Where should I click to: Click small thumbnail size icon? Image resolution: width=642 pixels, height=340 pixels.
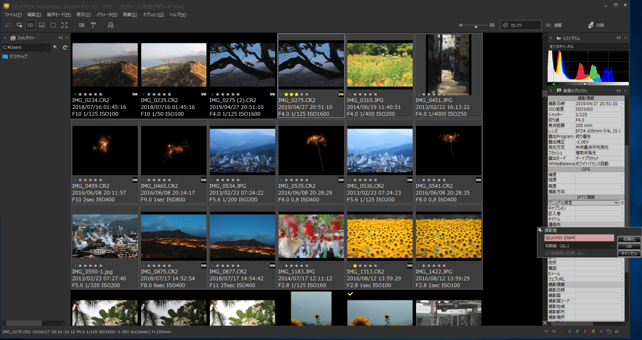click(461, 25)
